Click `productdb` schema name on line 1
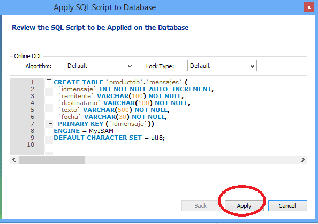 pyautogui.click(x=124, y=82)
